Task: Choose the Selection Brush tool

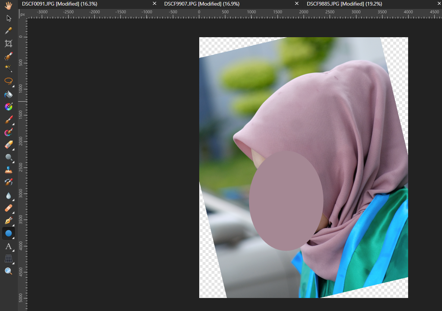Action: click(x=9, y=56)
